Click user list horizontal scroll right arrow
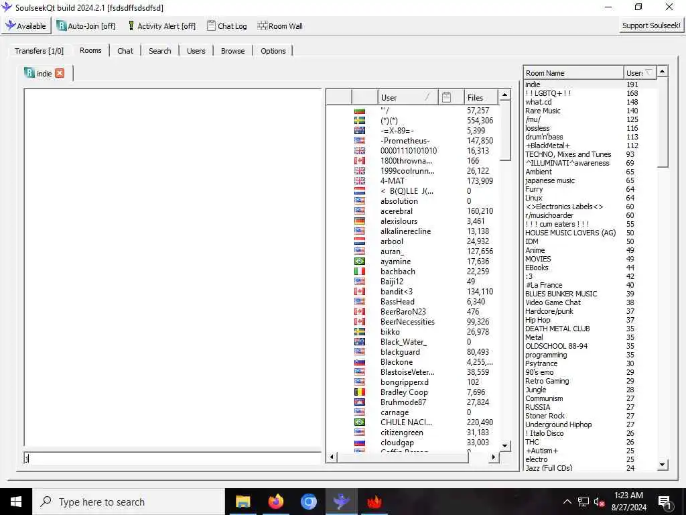 point(494,457)
